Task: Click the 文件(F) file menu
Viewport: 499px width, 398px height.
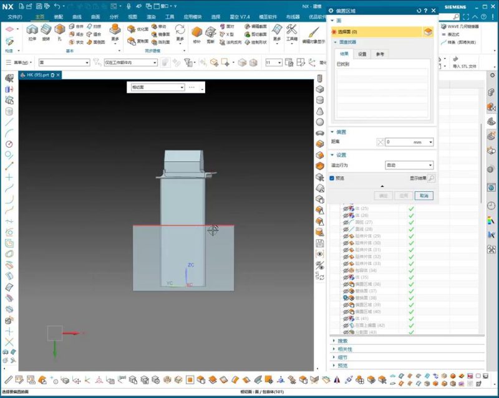Action: (x=14, y=17)
